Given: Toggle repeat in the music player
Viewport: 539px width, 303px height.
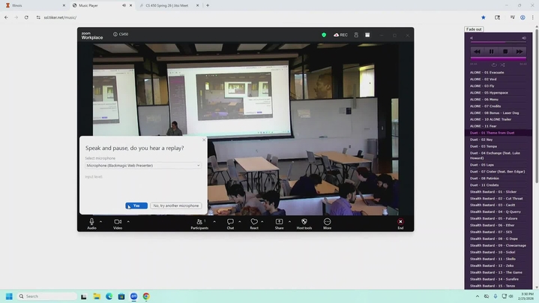Looking at the screenshot, I should [x=494, y=64].
